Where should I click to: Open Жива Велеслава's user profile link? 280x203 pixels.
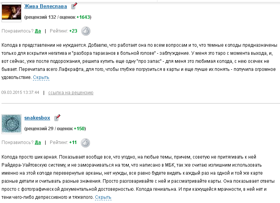tap(46, 7)
